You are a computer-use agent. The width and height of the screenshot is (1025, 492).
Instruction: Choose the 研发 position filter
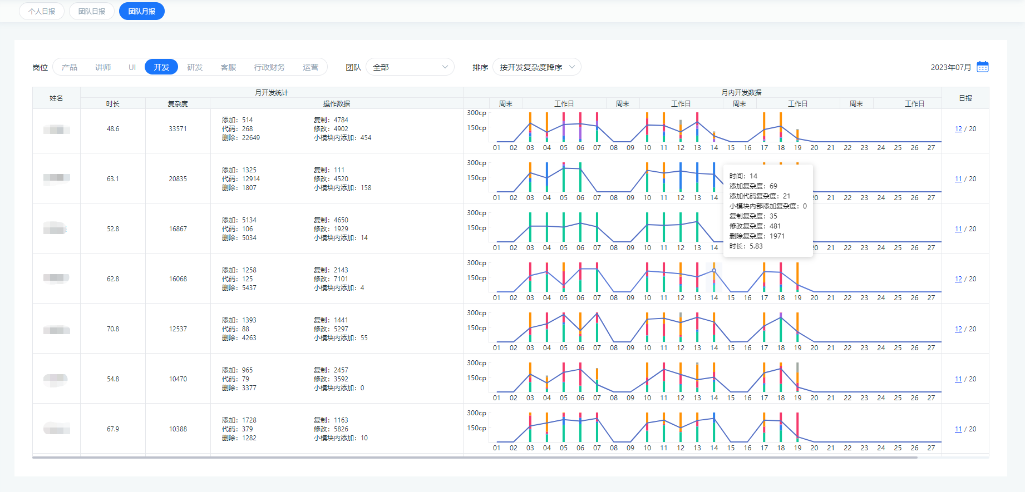pos(195,67)
